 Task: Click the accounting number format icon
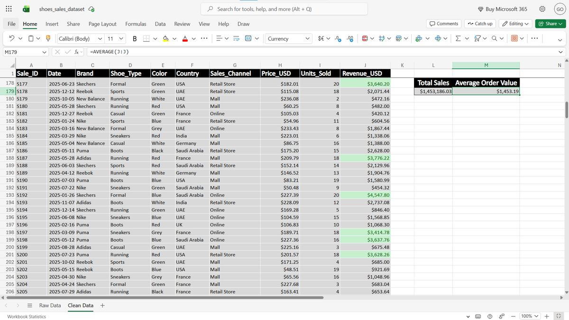point(321,39)
